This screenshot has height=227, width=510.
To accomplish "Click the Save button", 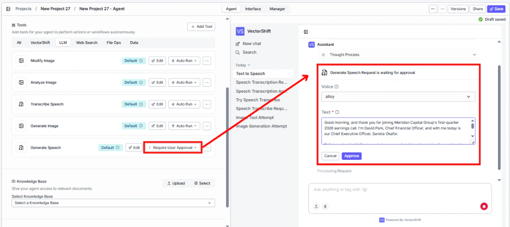I will [496, 9].
